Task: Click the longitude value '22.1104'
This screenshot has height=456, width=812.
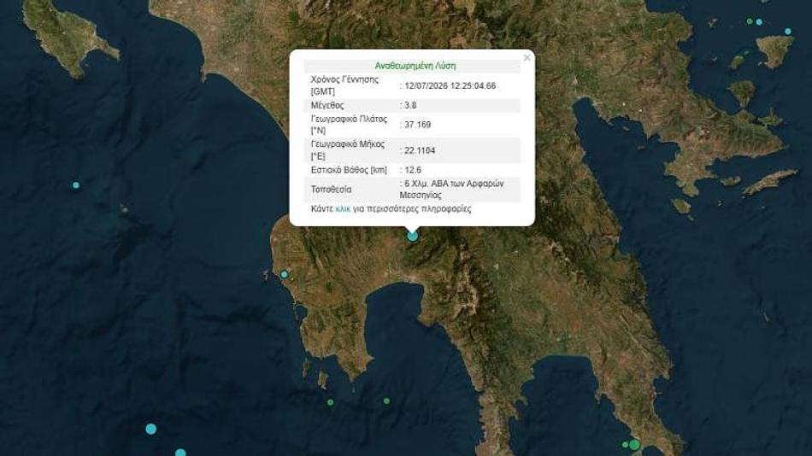Action: click(x=420, y=150)
